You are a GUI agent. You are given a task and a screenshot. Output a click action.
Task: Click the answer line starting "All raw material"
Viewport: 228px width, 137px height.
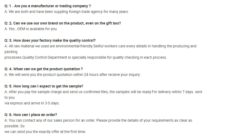(100, 46)
